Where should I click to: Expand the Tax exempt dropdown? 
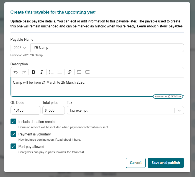[x=125, y=110]
